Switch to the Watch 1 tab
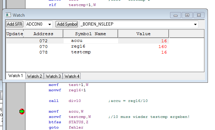The height and width of the screenshot is (130, 215). pyautogui.click(x=16, y=76)
